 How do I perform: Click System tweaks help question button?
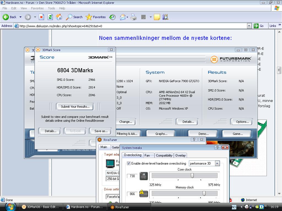pos(218,148)
